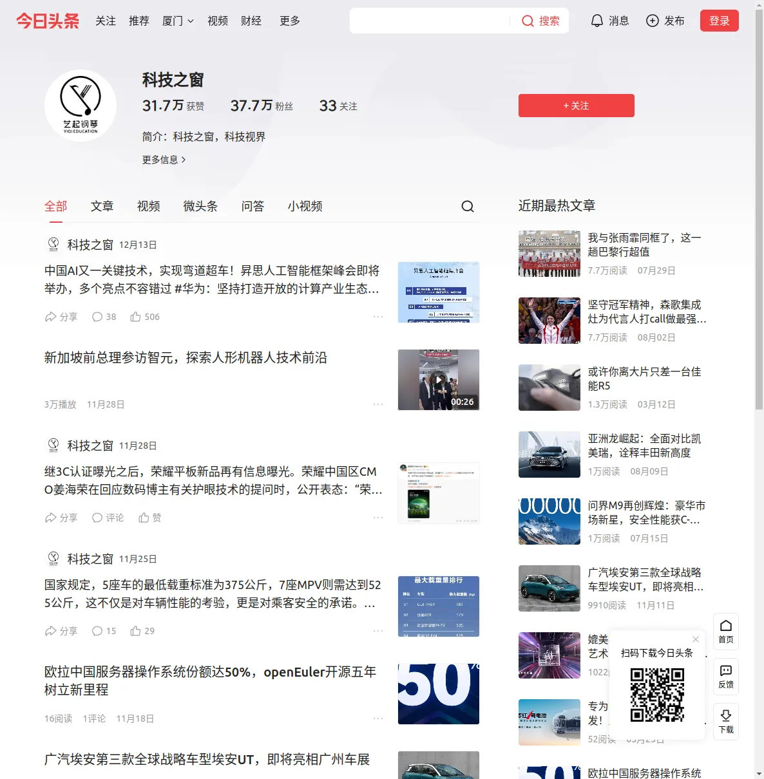Open more options for 欧拉 article
764x779 pixels.
pyautogui.click(x=378, y=718)
